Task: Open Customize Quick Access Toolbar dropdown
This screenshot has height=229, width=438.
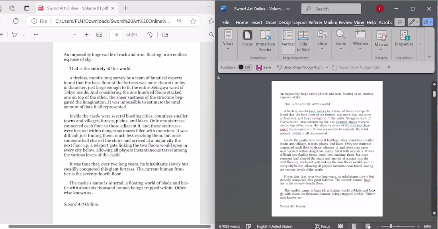Action: pyautogui.click(x=389, y=67)
